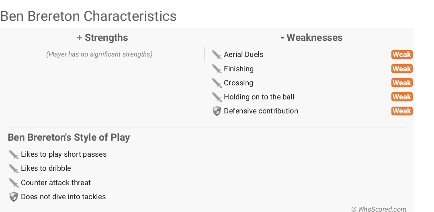This screenshot has width=434, height=212.
Task: Click the Ben Brereton's Style of Play heading
Action: point(69,137)
